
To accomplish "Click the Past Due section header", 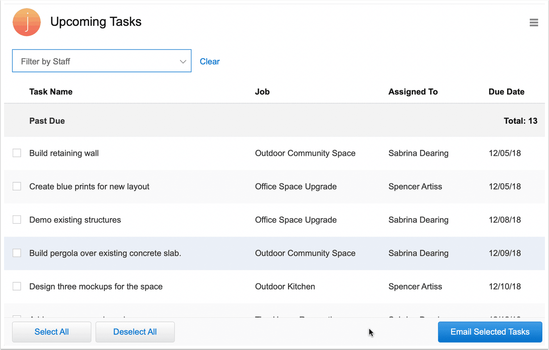I will pyautogui.click(x=47, y=121).
